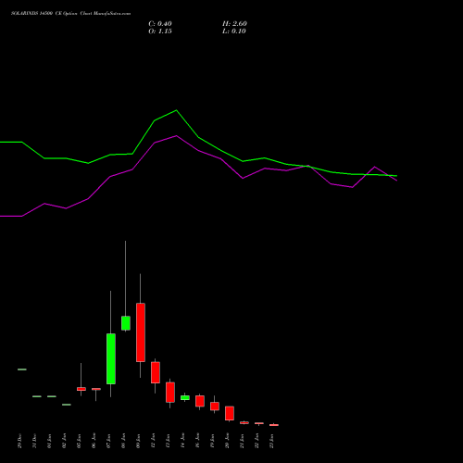Image resolution: width=463 pixels, height=463 pixels.
Task: Click the 05 Jan date label
Action: [80, 441]
